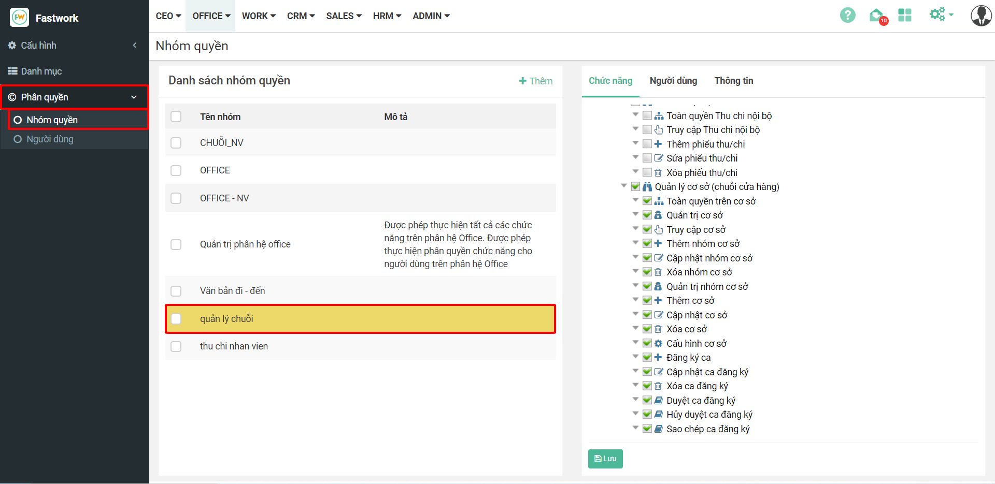Image resolution: width=995 pixels, height=484 pixels.
Task: Click Thêm to add a group
Action: [536, 81]
